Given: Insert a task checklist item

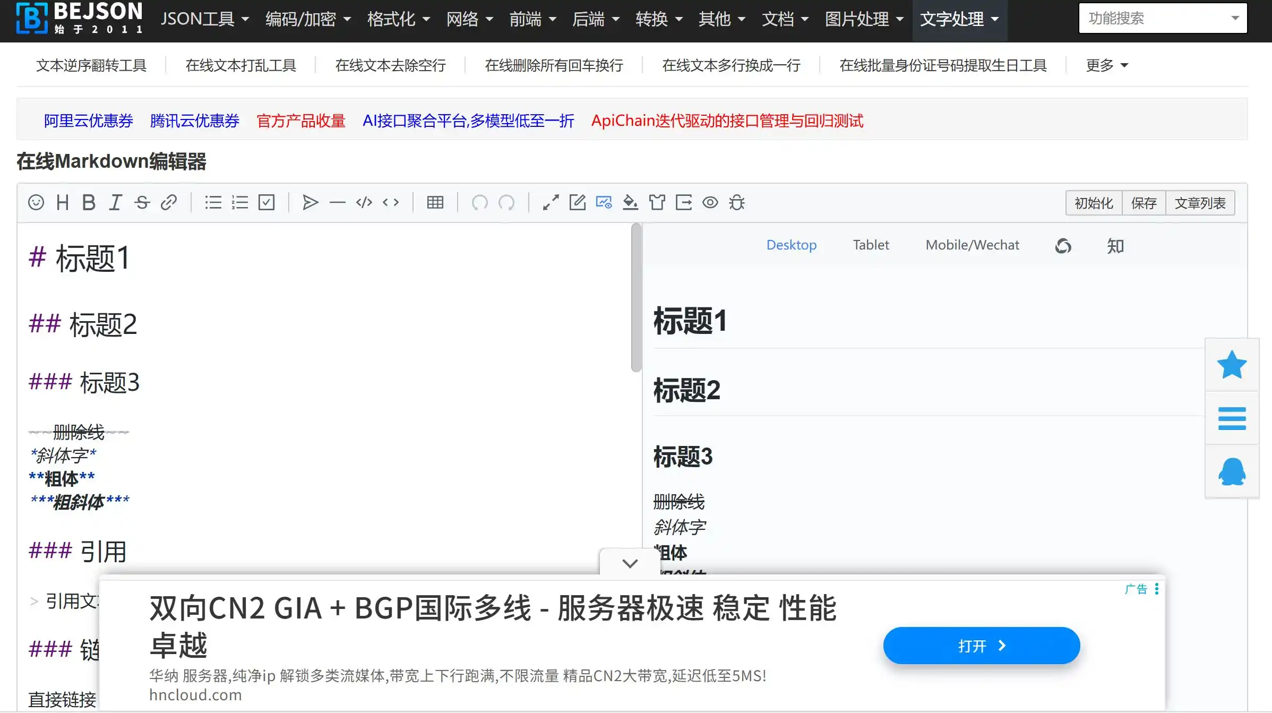Looking at the screenshot, I should point(267,202).
